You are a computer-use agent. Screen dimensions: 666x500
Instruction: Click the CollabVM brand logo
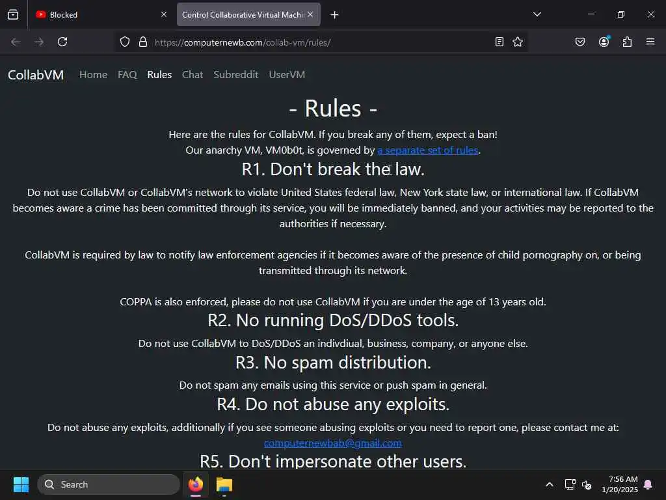(36, 75)
